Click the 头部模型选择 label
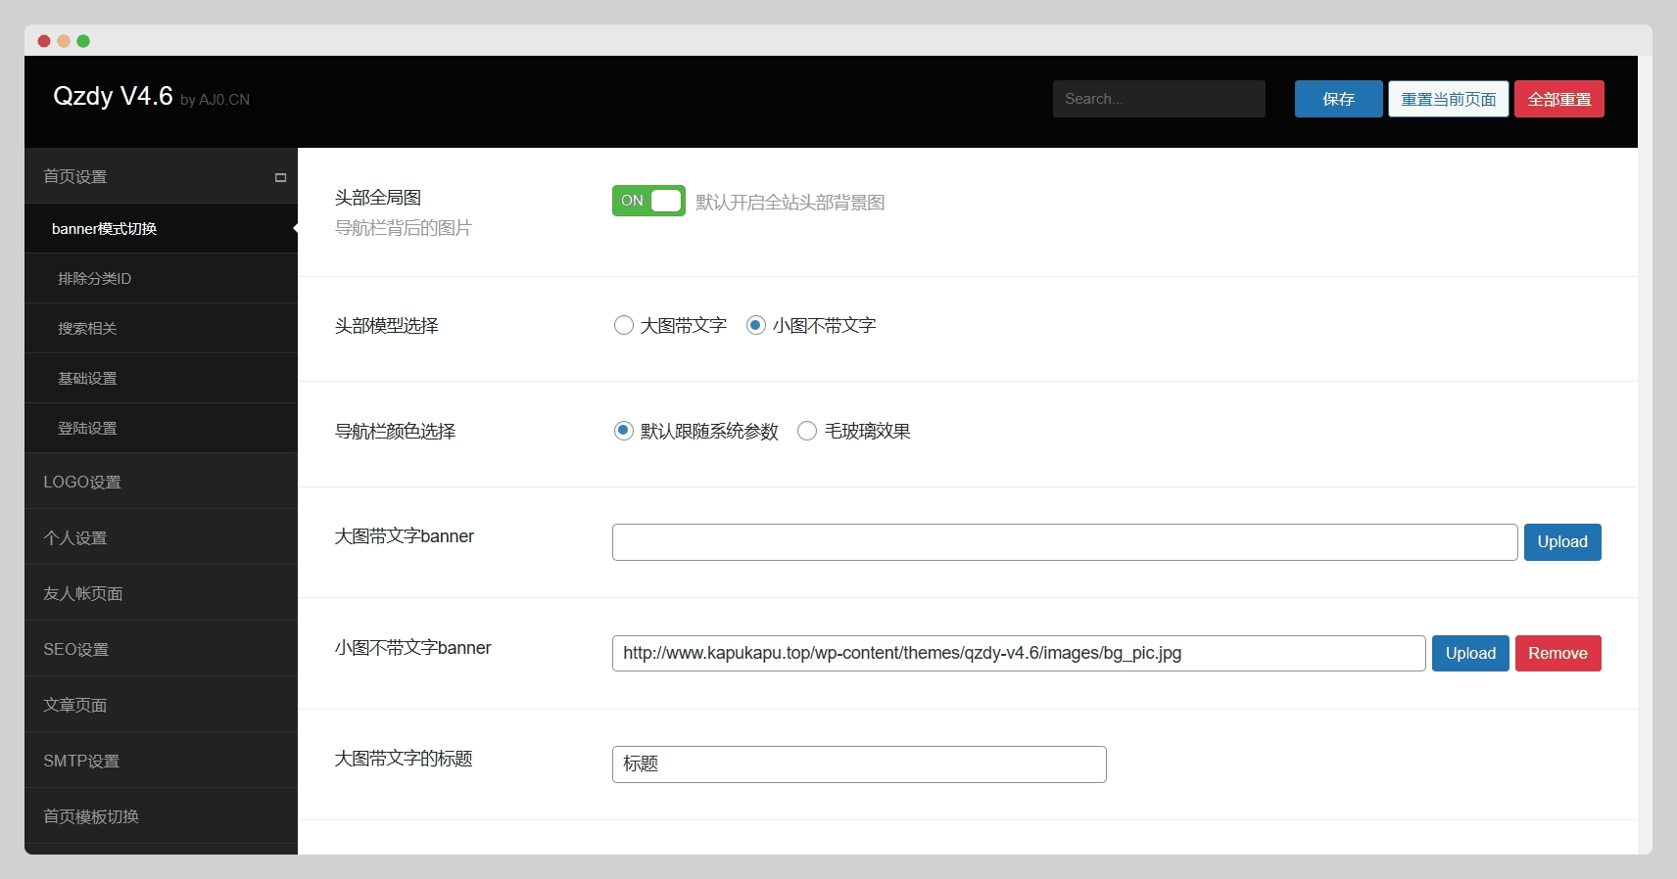 tap(386, 326)
